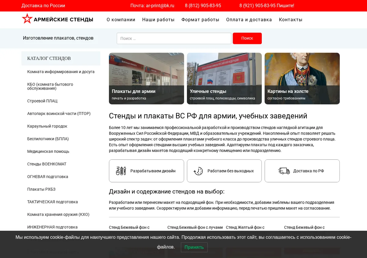This screenshot has height=258, width=367.
Task: Click the clock icon for no-weekends work
Action: pyautogui.click(x=198, y=171)
